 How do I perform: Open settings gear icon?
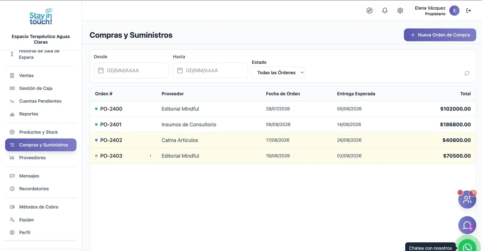click(x=400, y=11)
